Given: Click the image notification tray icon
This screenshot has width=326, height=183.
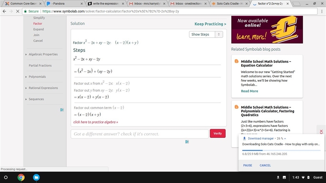Looking at the screenshot, I should click(284, 177).
